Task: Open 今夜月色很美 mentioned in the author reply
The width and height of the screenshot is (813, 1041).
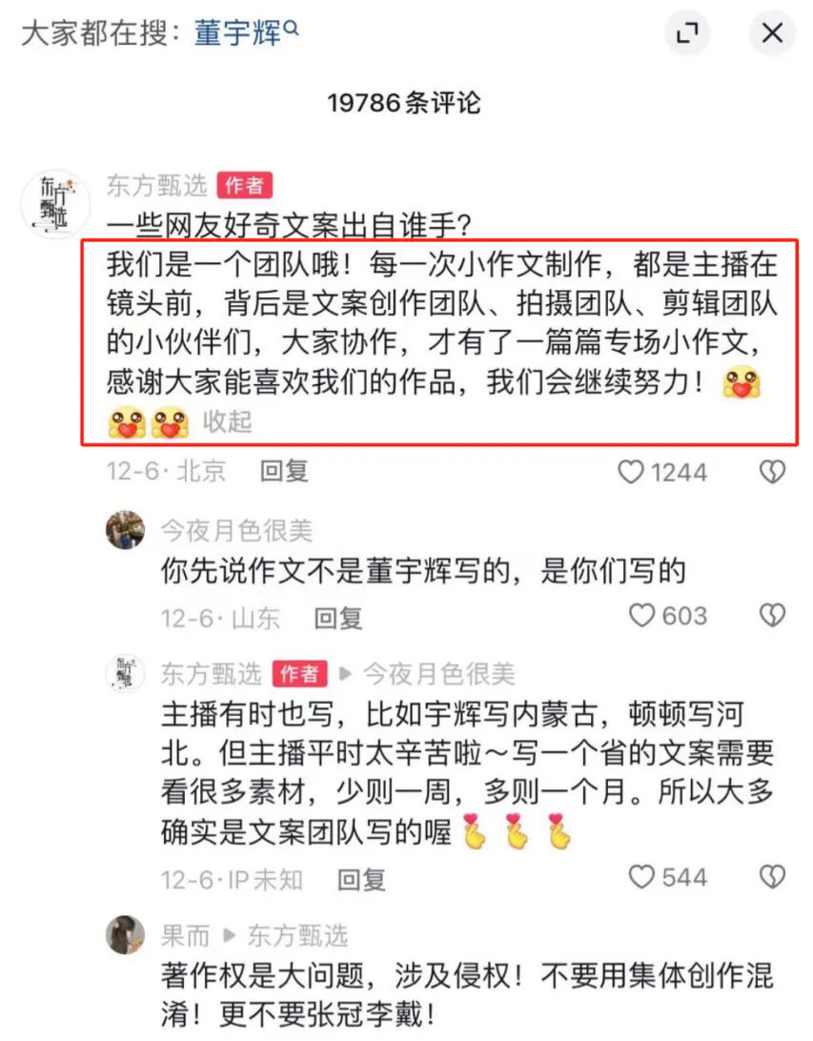Action: pos(438,674)
